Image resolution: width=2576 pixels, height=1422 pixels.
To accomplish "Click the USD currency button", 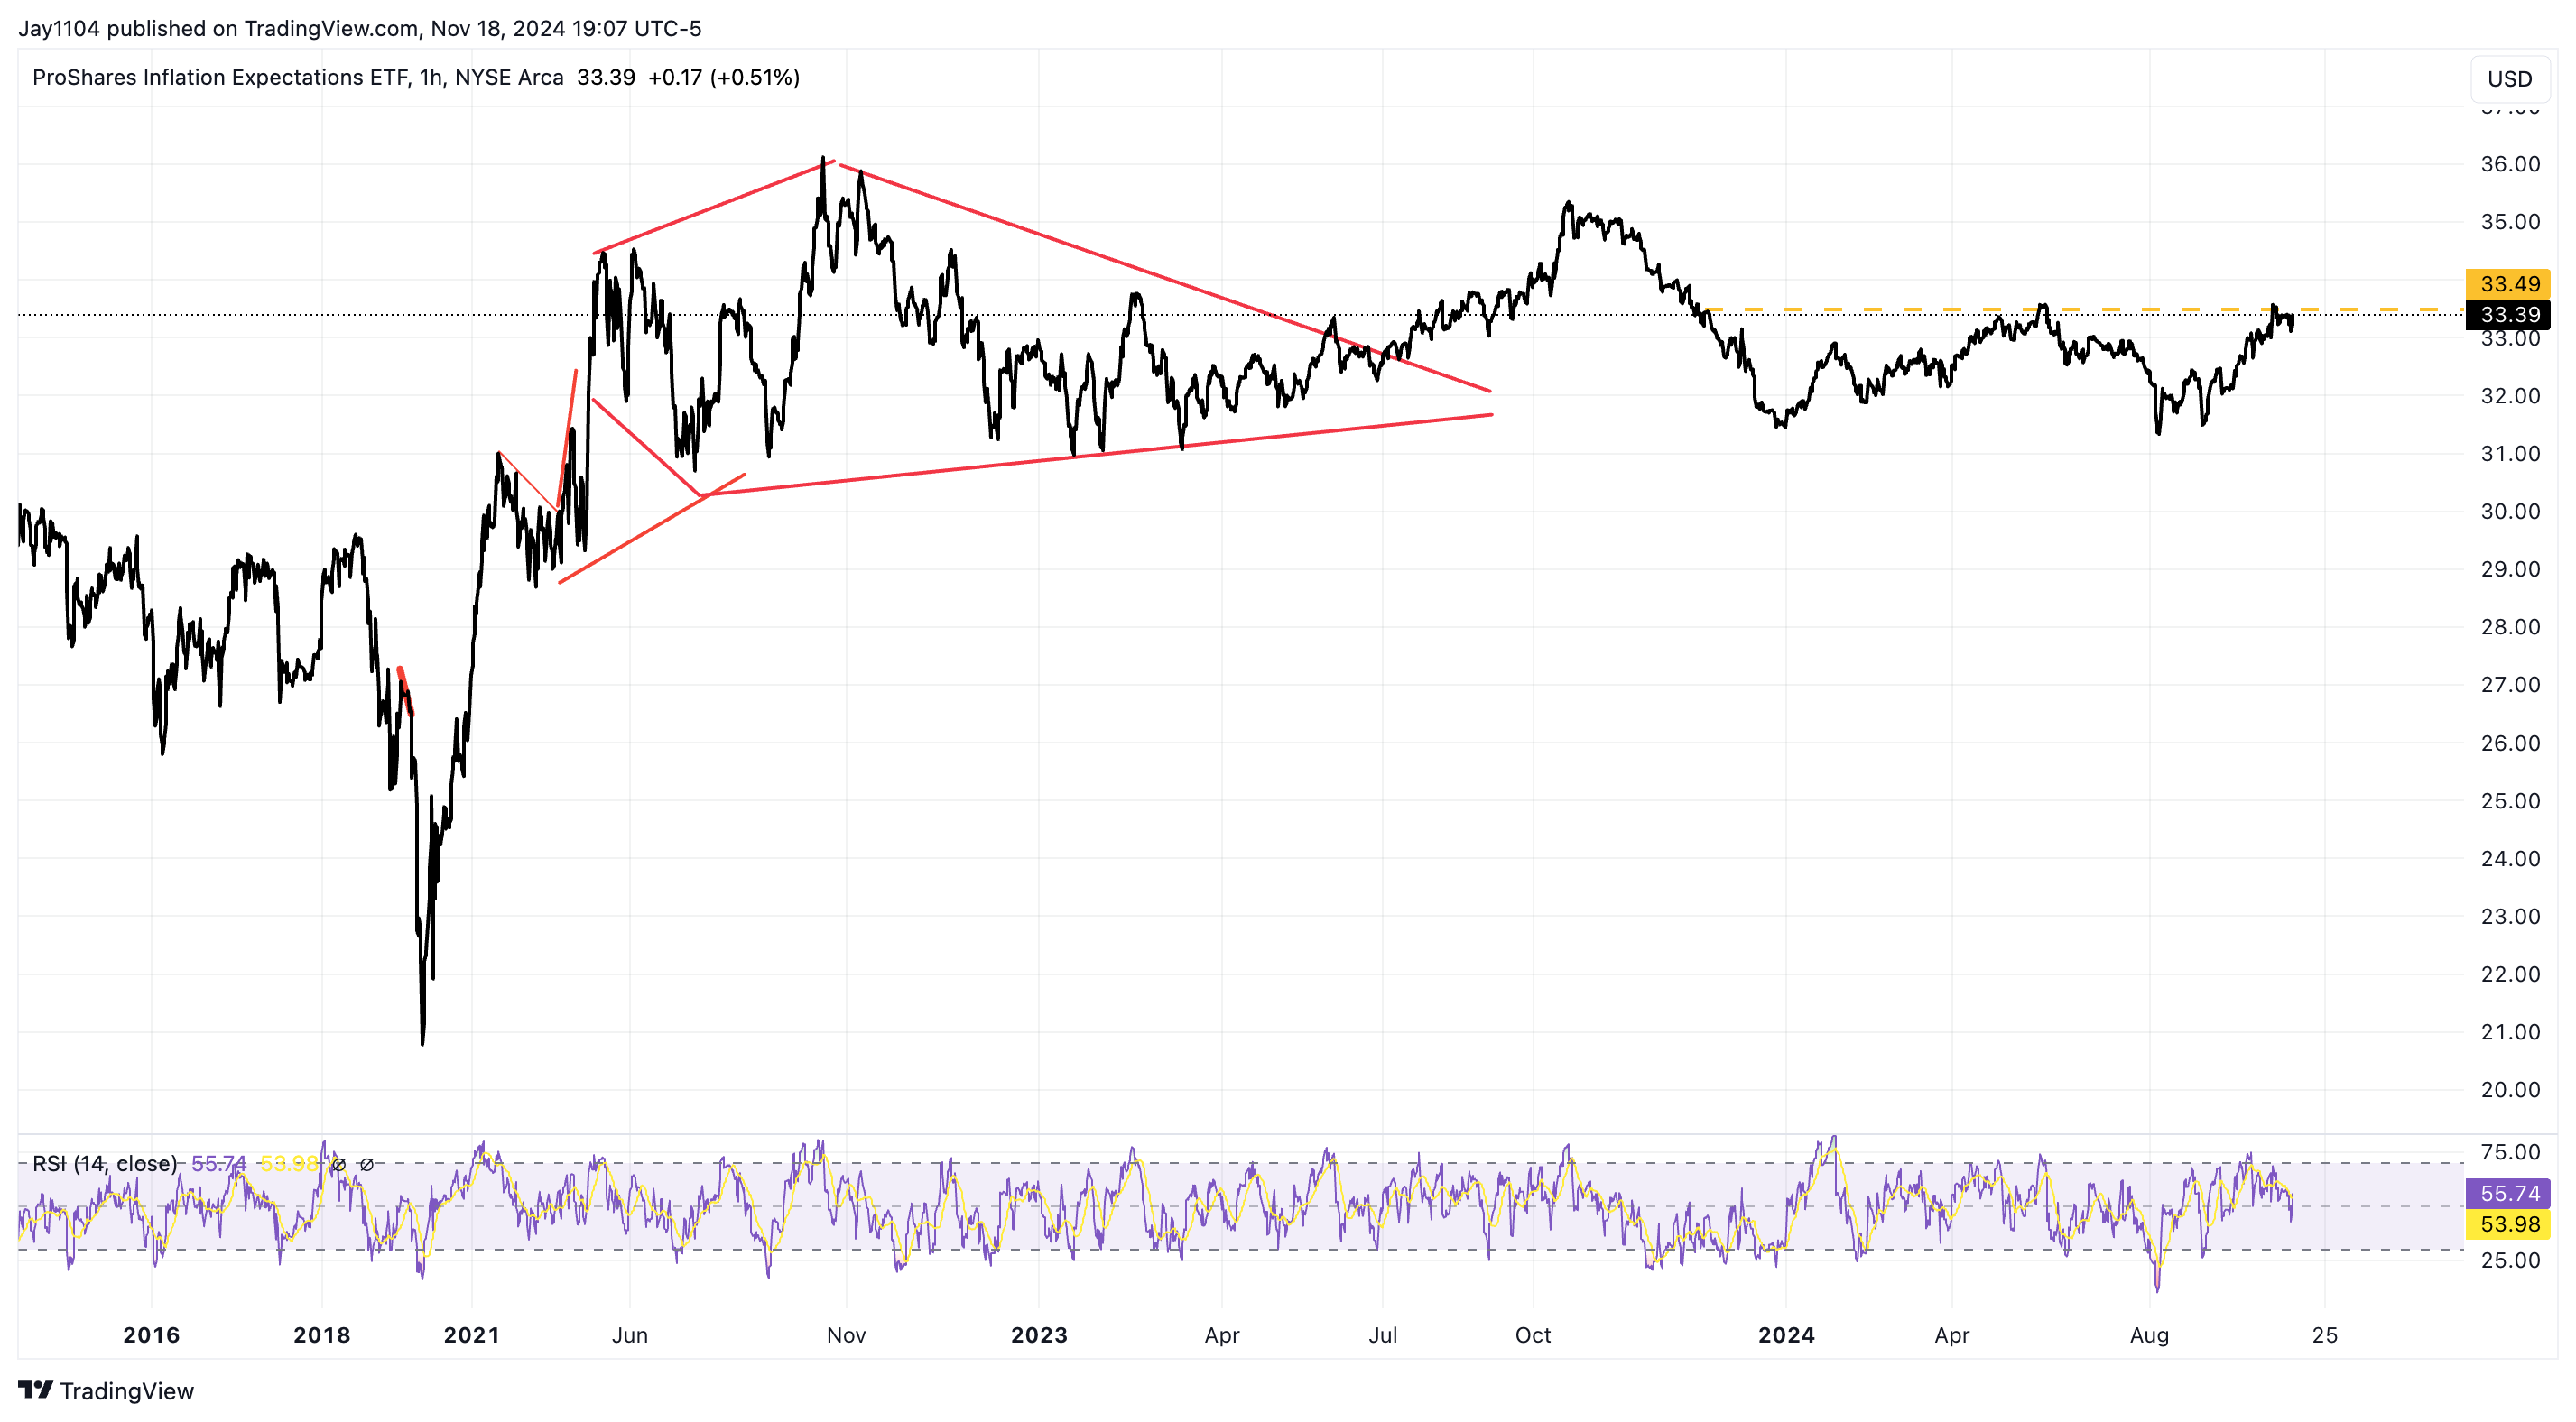I will [2509, 79].
